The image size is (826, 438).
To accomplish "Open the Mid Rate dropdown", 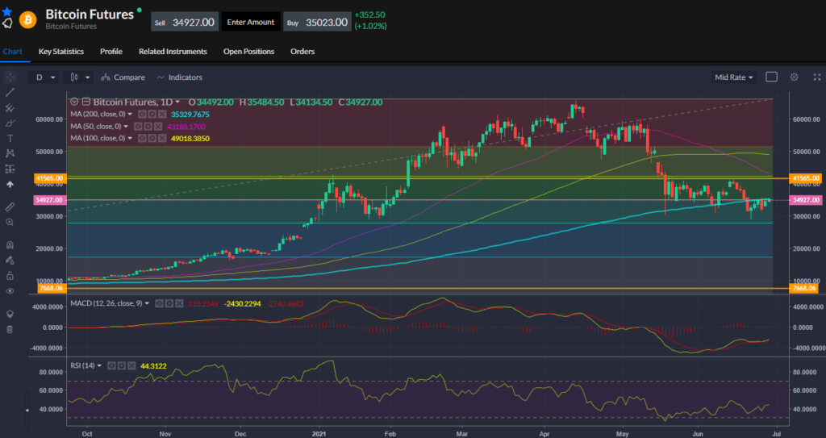I will pyautogui.click(x=733, y=77).
